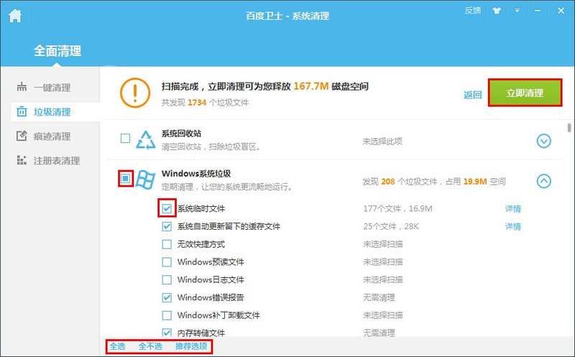Click 全选 at the bottom

(x=117, y=346)
